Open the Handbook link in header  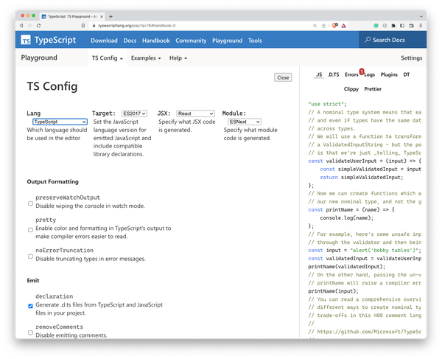click(155, 41)
